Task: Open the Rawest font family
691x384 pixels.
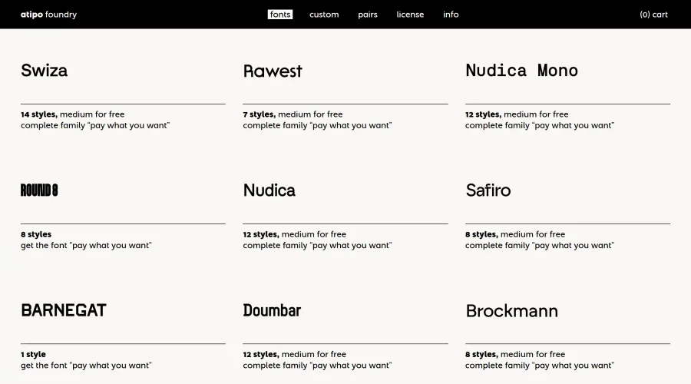Action: (x=273, y=71)
